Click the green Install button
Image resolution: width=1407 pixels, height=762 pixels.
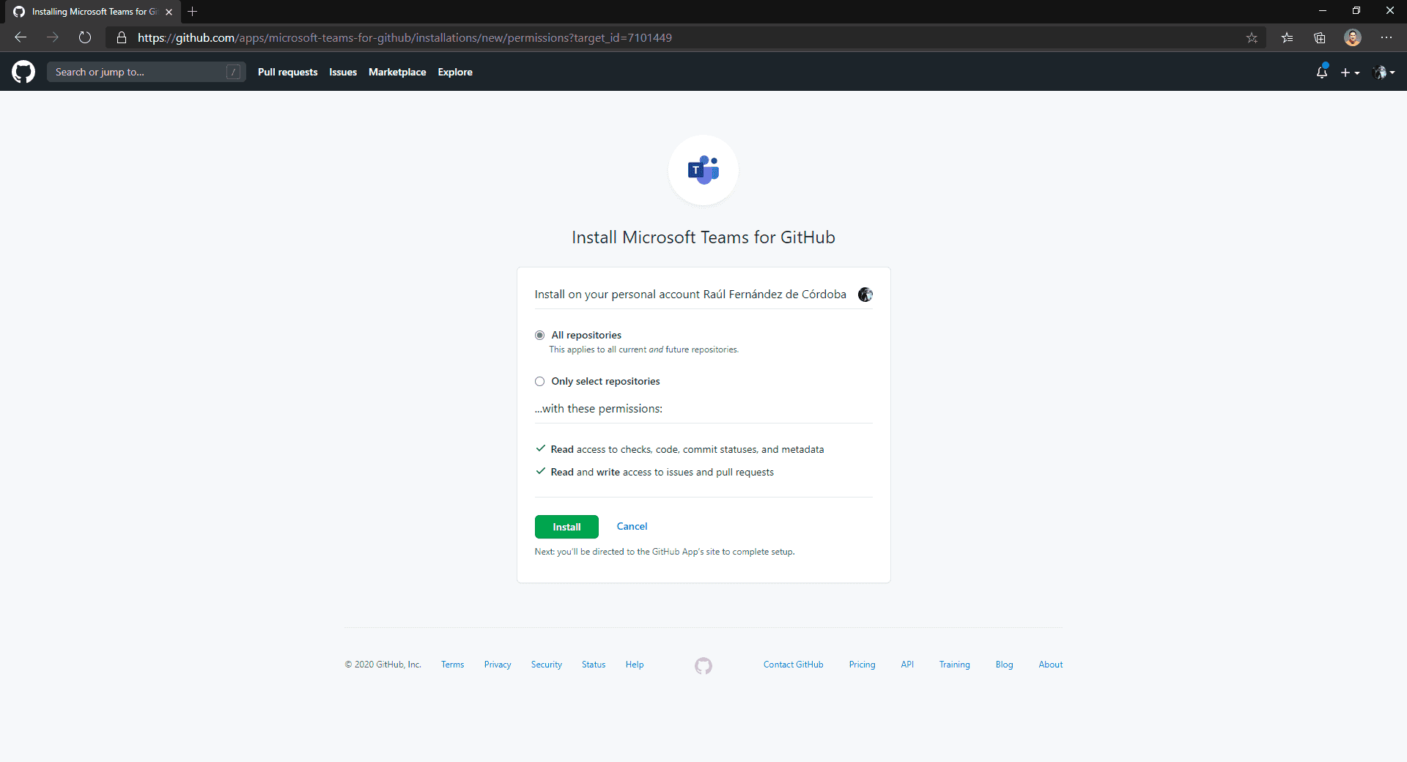[x=566, y=527]
